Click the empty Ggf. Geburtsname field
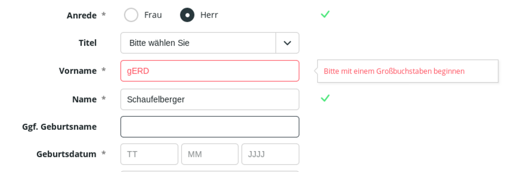Viewport: 517px width, 172px height. click(x=210, y=127)
